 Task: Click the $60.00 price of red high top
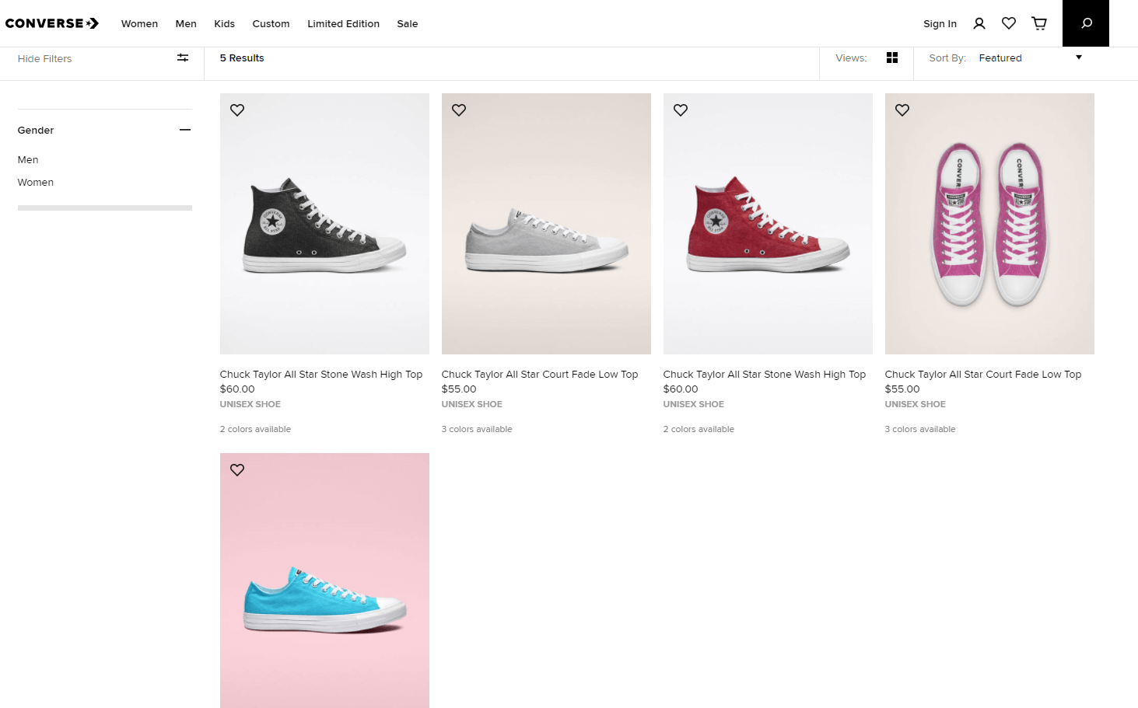click(681, 389)
